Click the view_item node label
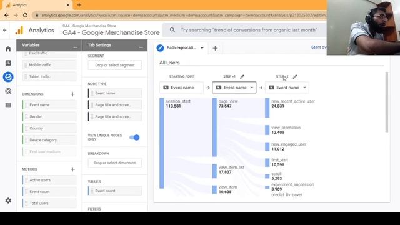The width and height of the screenshot is (400, 225). click(x=227, y=187)
